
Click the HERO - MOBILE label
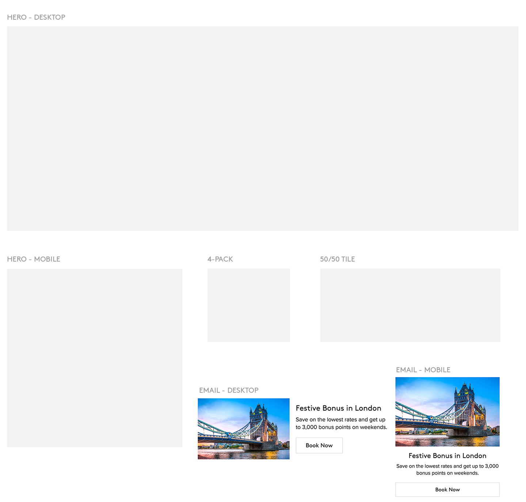34,259
